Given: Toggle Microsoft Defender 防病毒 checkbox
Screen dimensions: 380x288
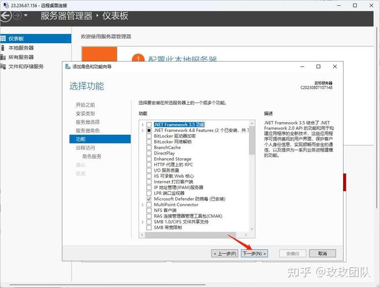Looking at the screenshot, I should click(x=149, y=199).
